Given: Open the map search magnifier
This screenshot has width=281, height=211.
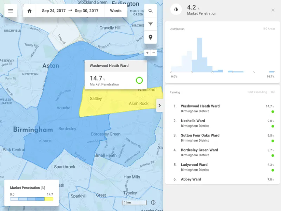Looking at the screenshot, I should point(151,11).
